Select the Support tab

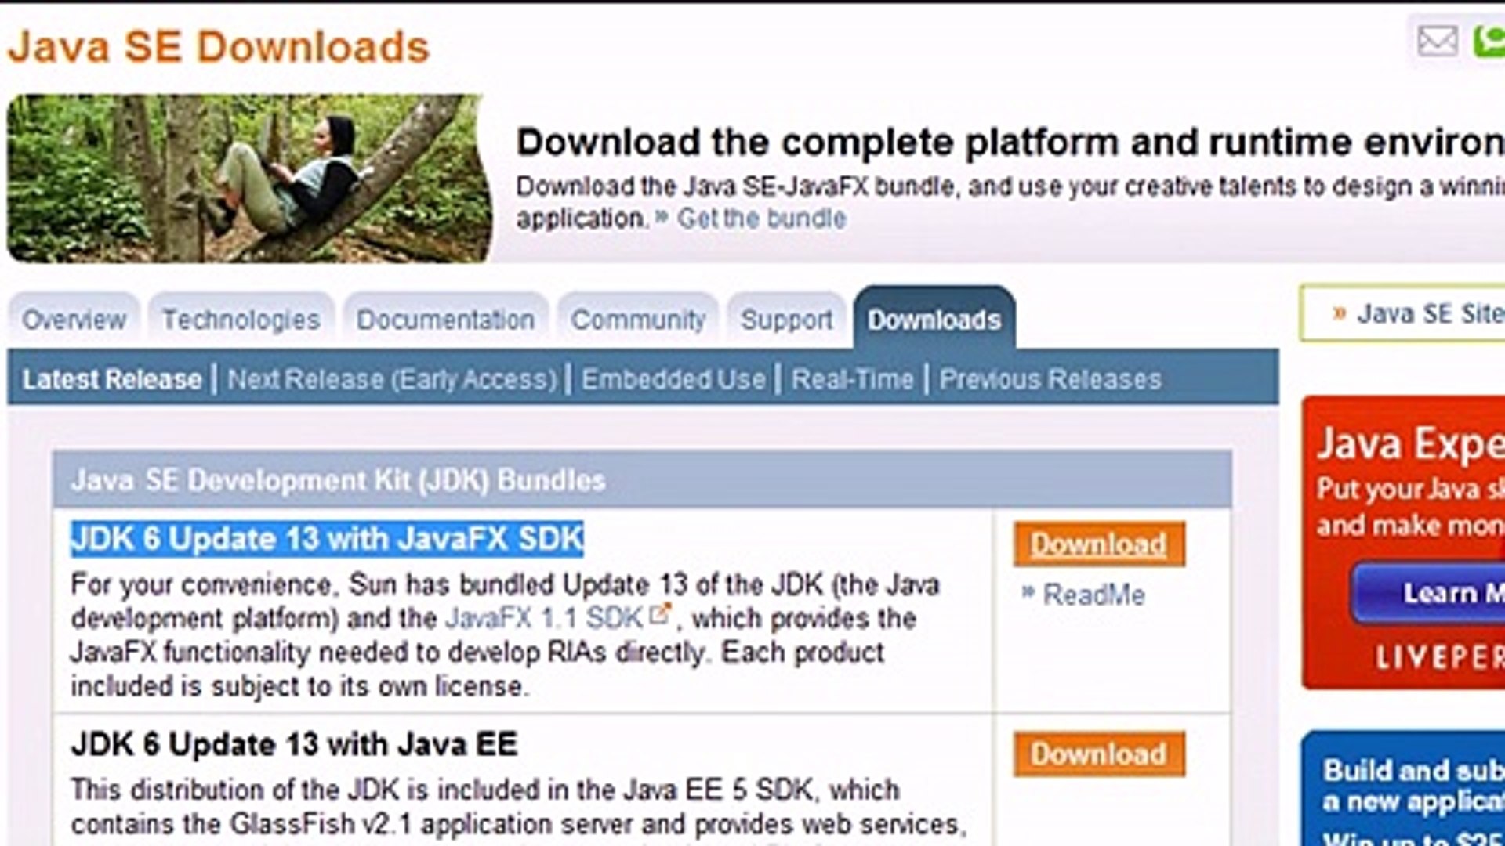[786, 320]
